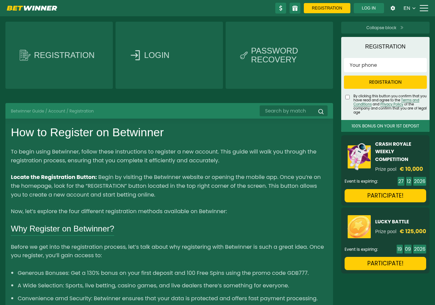Click the LOG IN button
Screen dimensions: 435x305
(369, 8)
